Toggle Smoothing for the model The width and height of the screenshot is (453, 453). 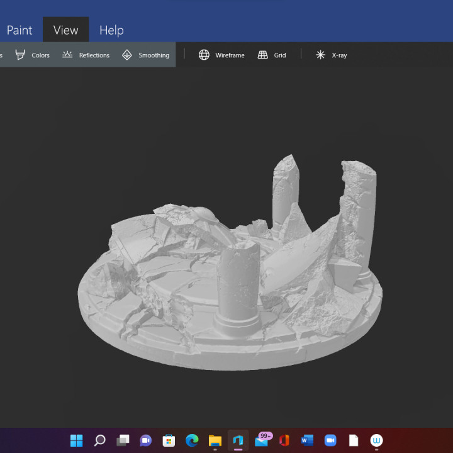pos(145,55)
